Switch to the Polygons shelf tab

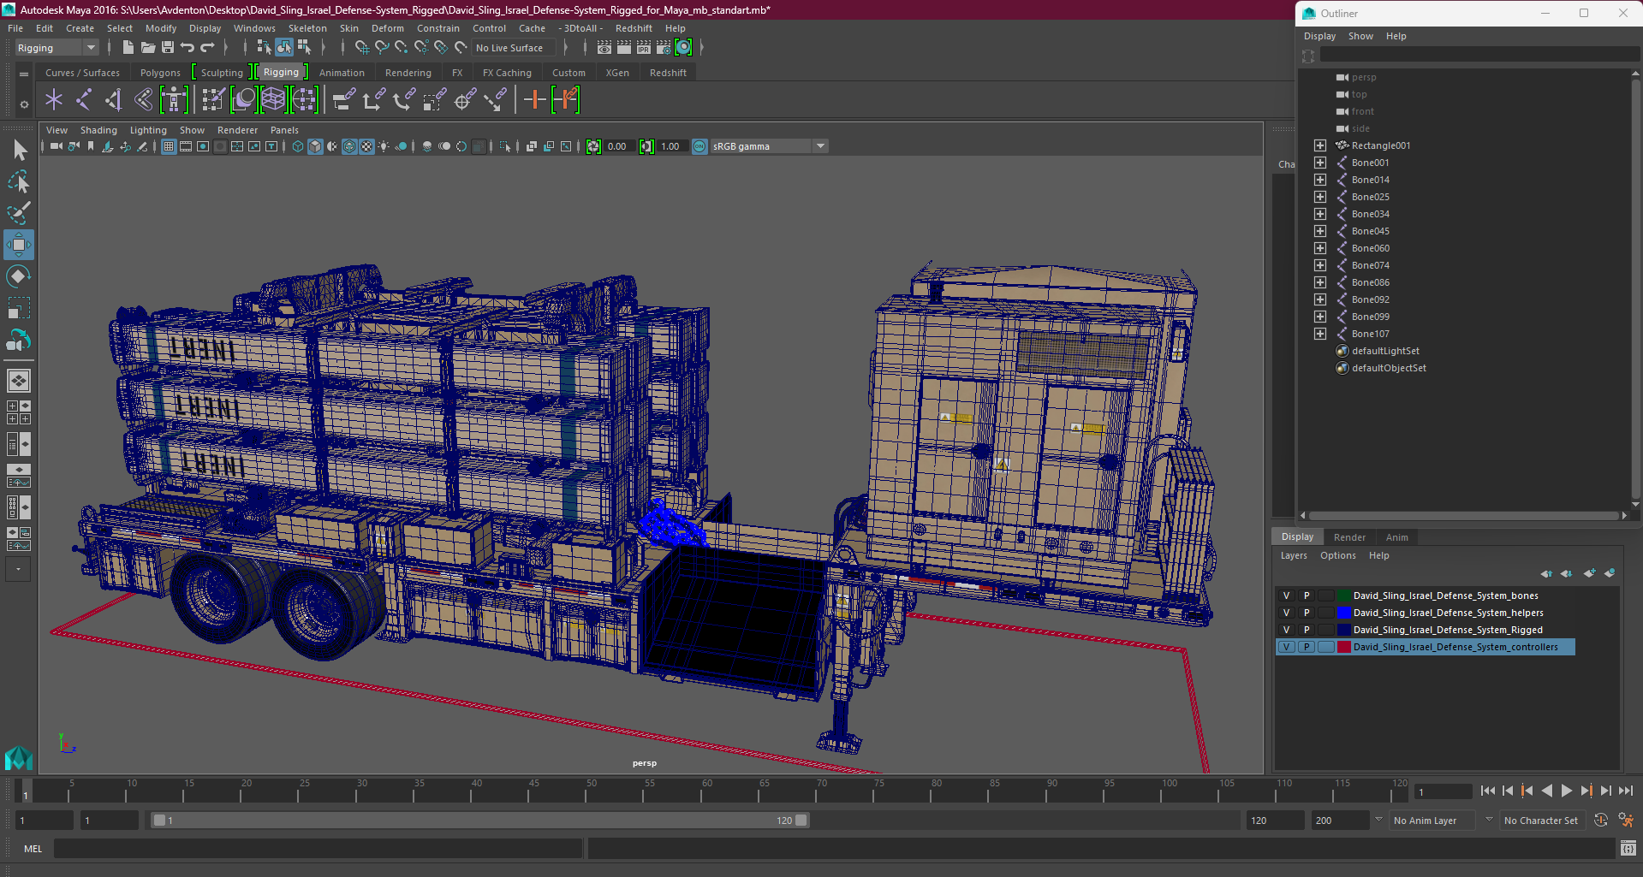(160, 73)
